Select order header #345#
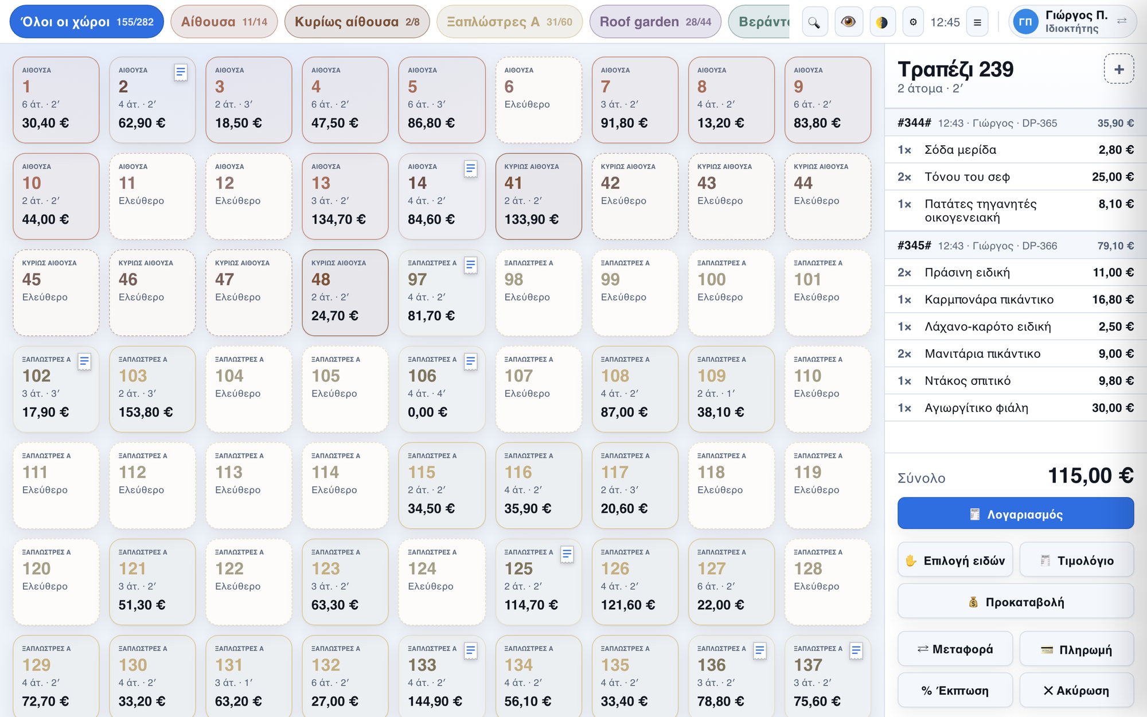Viewport: 1147px width, 717px height. 1016,246
